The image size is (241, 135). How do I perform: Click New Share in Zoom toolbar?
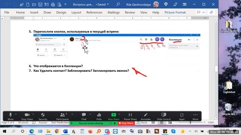[x=114, y=116]
